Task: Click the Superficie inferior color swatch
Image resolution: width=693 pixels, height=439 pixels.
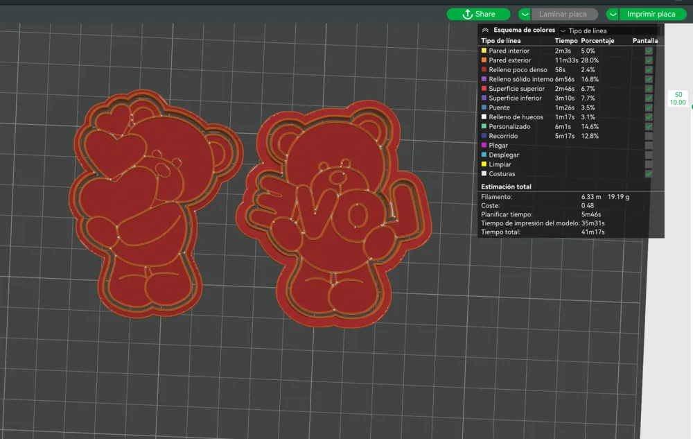Action: (484, 98)
